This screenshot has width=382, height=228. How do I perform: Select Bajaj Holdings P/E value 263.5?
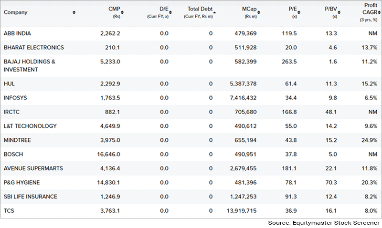click(289, 62)
